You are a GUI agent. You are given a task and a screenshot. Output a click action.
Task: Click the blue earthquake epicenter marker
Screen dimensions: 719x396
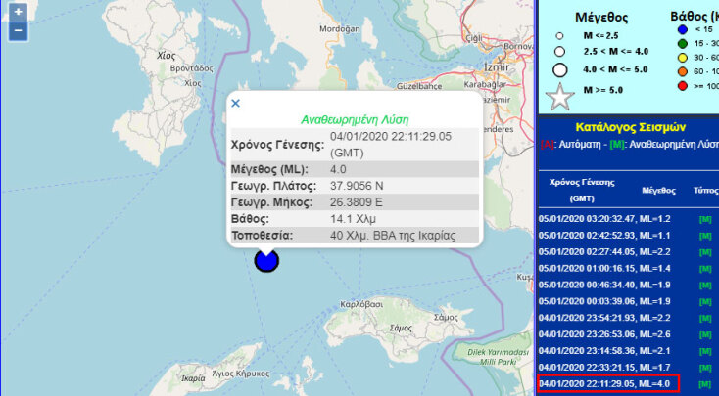coord(266,260)
